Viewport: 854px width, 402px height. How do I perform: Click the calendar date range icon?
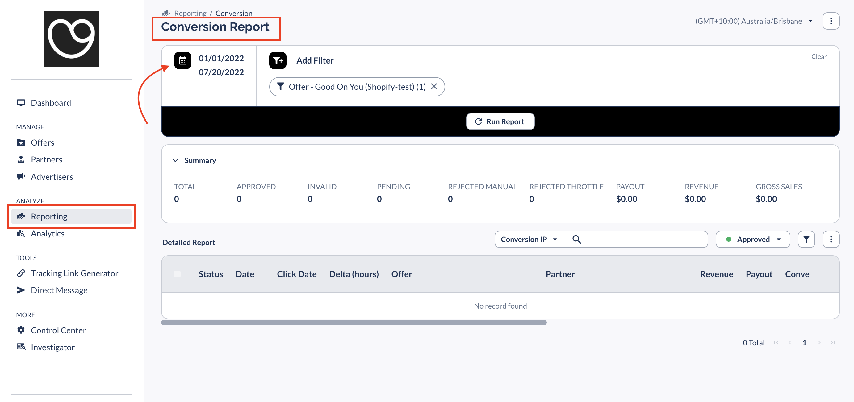pyautogui.click(x=183, y=61)
